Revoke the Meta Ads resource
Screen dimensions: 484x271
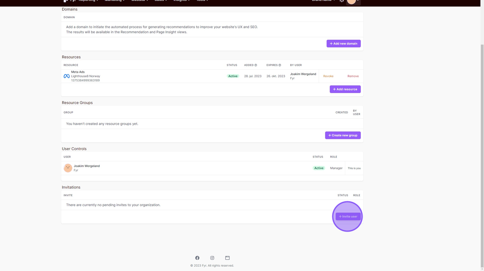(328, 76)
